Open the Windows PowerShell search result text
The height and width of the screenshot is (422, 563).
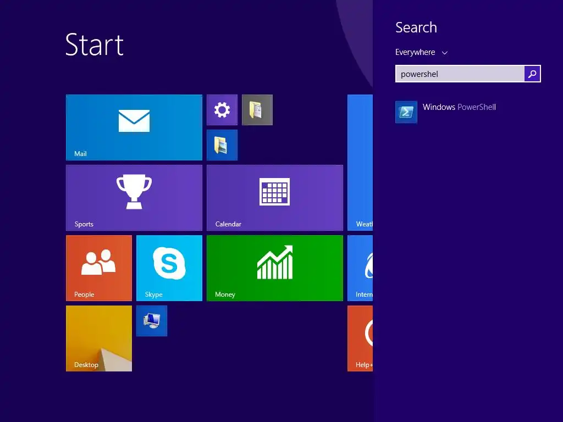[x=459, y=107]
